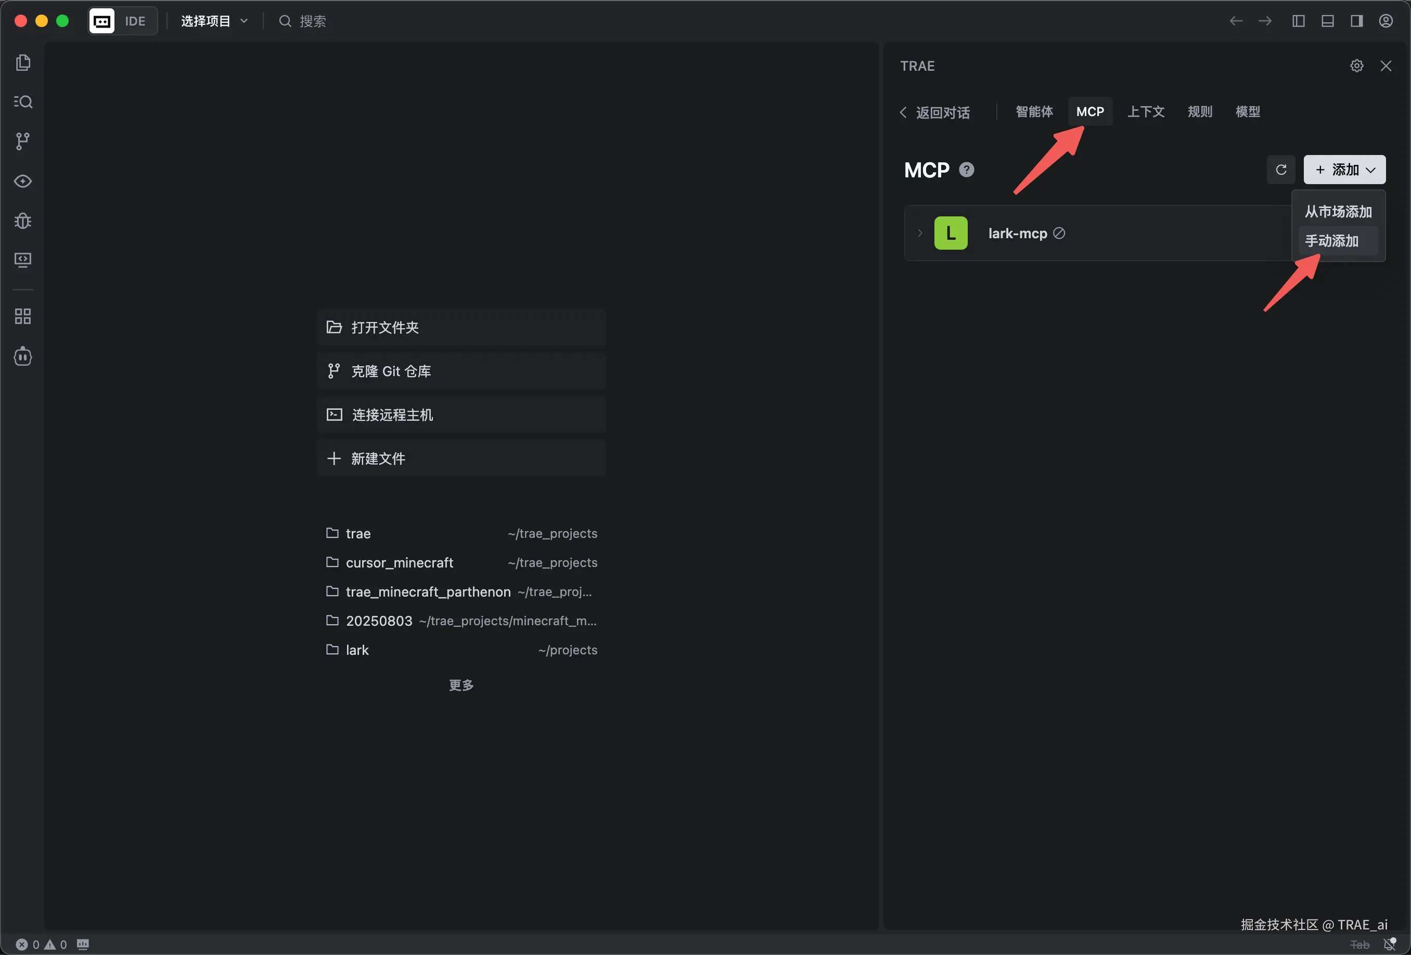The width and height of the screenshot is (1411, 955).
Task: Open the Debug bug icon in sidebar
Action: [23, 221]
